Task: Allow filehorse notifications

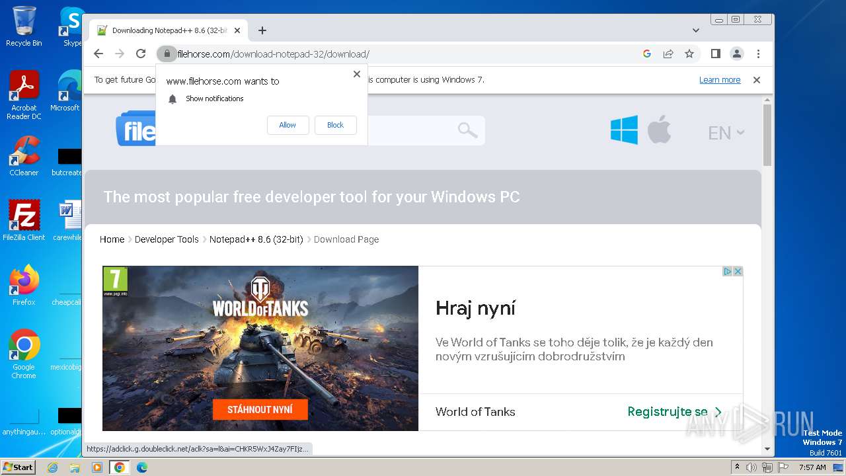Action: point(288,125)
